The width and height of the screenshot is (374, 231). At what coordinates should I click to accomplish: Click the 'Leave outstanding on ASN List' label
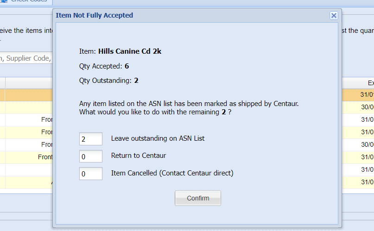(x=158, y=138)
